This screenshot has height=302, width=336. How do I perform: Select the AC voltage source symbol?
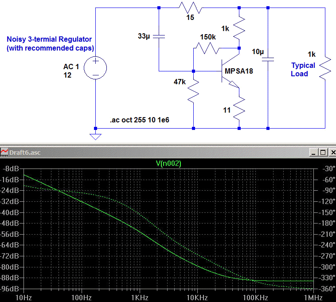(x=95, y=68)
